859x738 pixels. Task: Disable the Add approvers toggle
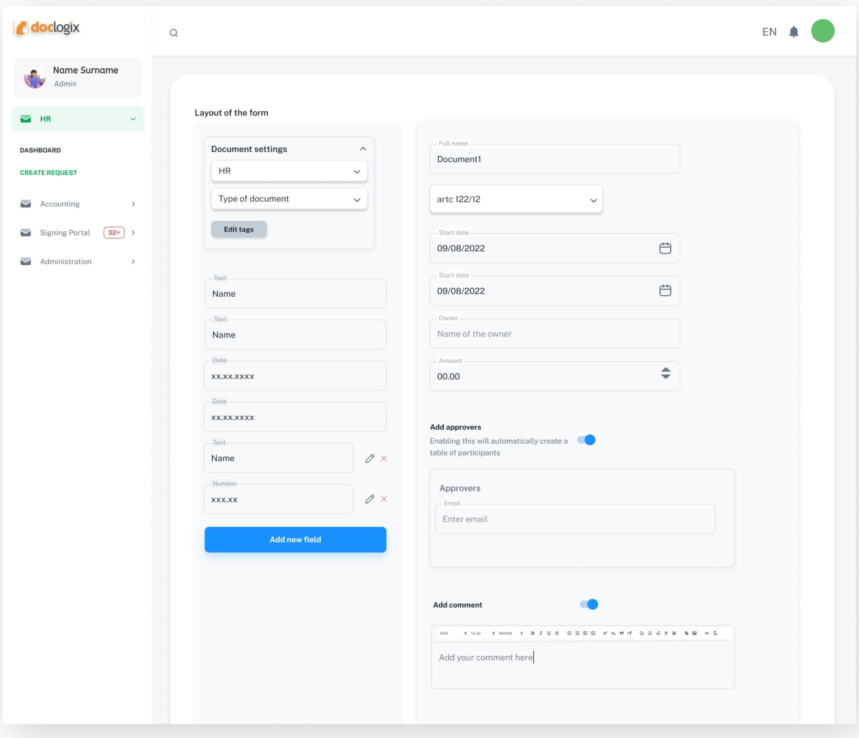tap(587, 440)
